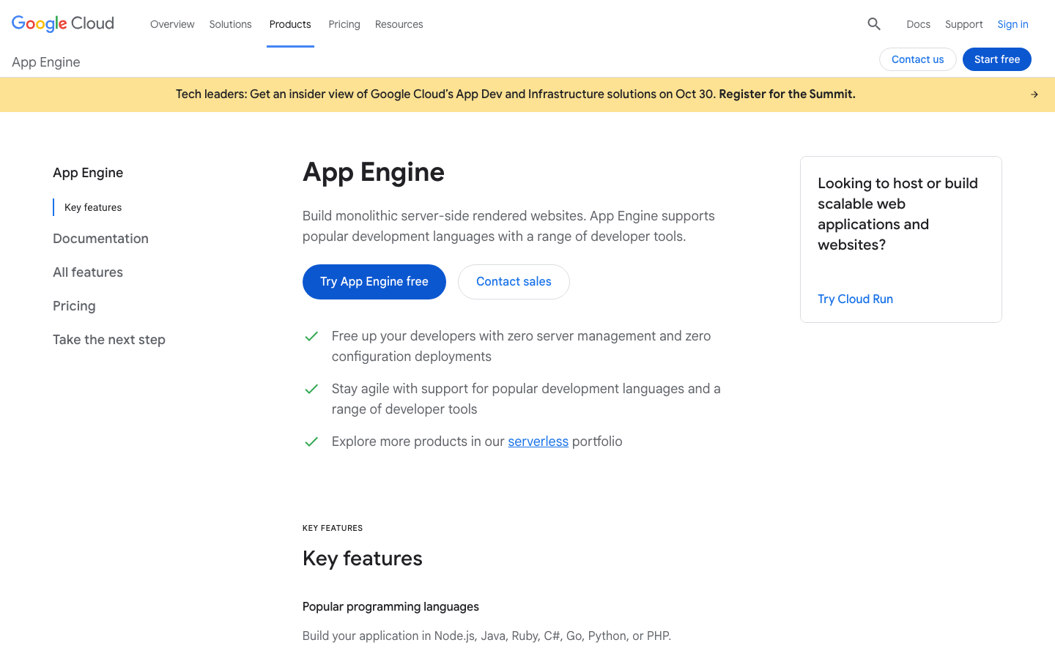The width and height of the screenshot is (1055, 659).
Task: Click the Key features heading
Action: coord(363,559)
